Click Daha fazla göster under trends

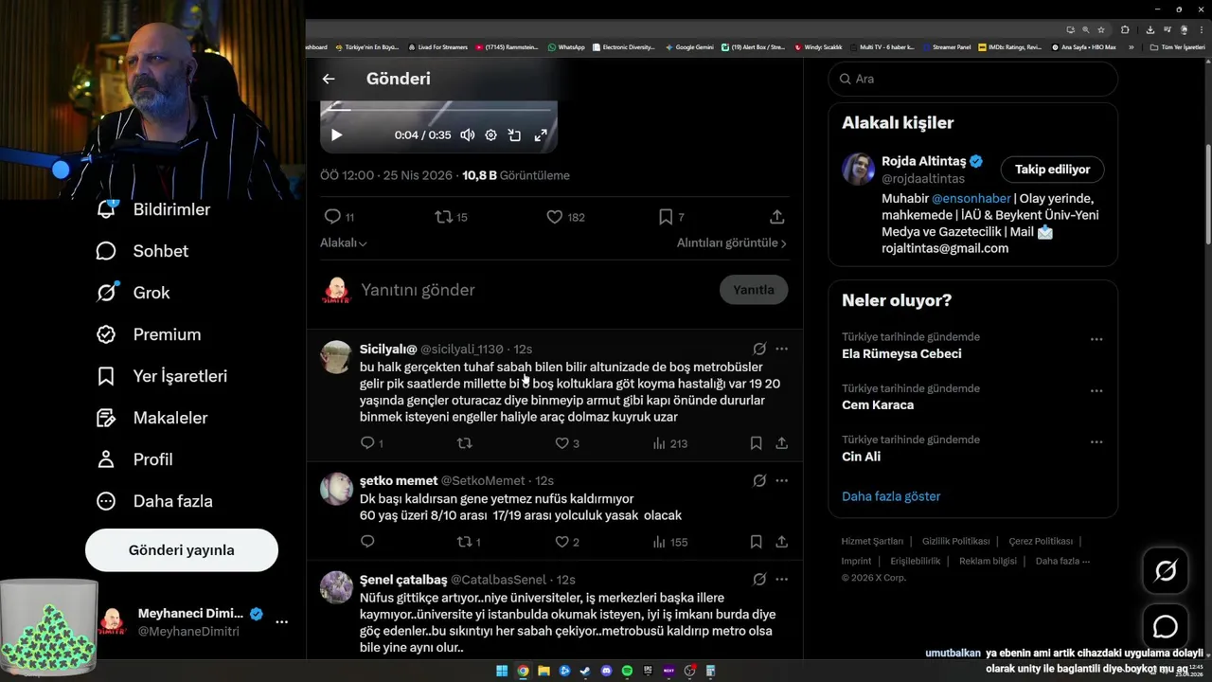[891, 496]
